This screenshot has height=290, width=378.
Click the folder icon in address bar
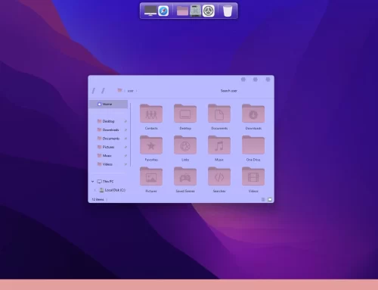coord(119,90)
